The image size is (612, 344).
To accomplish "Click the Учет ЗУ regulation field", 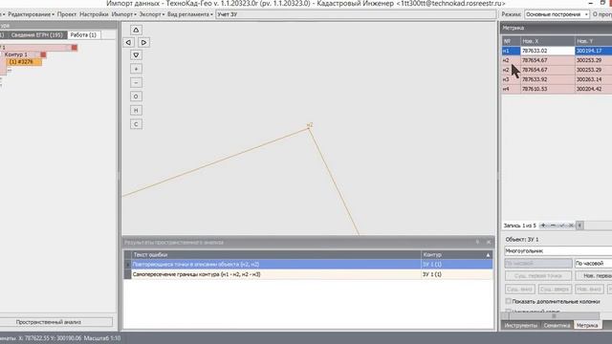I will point(356,14).
